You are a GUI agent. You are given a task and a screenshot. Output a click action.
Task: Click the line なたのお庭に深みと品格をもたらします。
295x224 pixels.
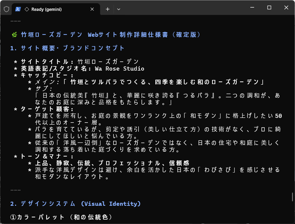click(x=104, y=102)
